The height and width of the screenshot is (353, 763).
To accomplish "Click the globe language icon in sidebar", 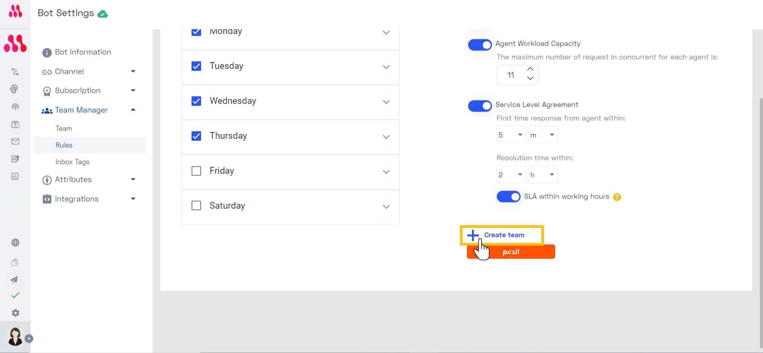I will (15, 243).
